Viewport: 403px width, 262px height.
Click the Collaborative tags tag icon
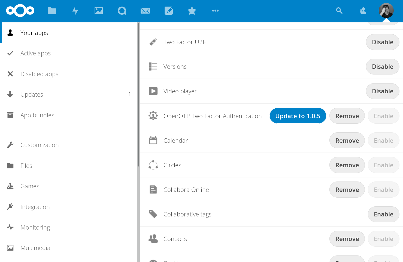pyautogui.click(x=153, y=214)
